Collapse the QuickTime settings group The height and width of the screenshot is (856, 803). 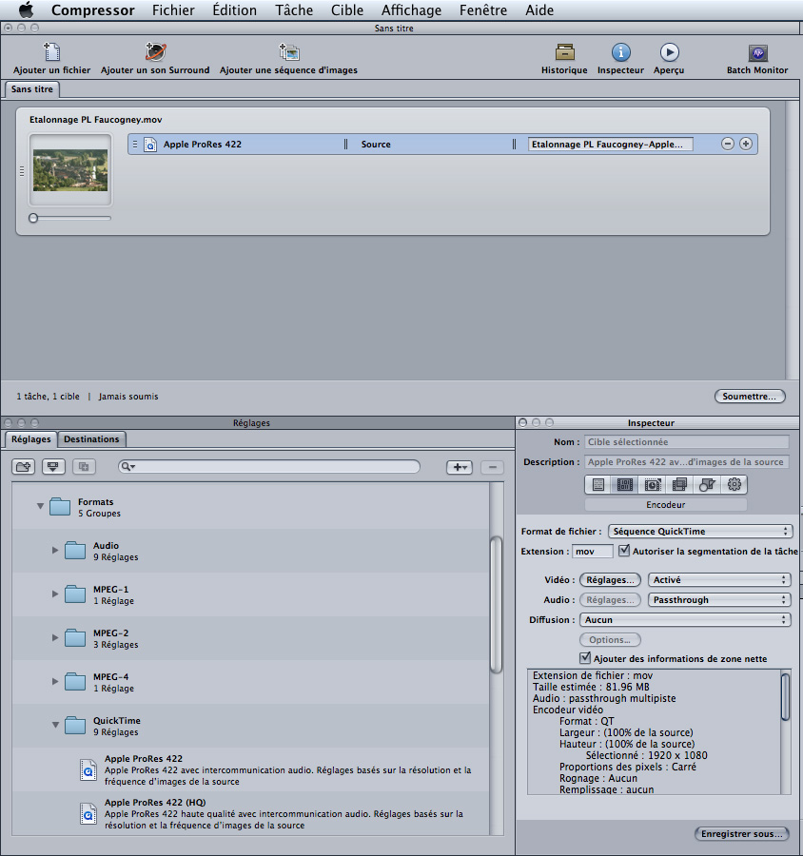click(x=55, y=726)
